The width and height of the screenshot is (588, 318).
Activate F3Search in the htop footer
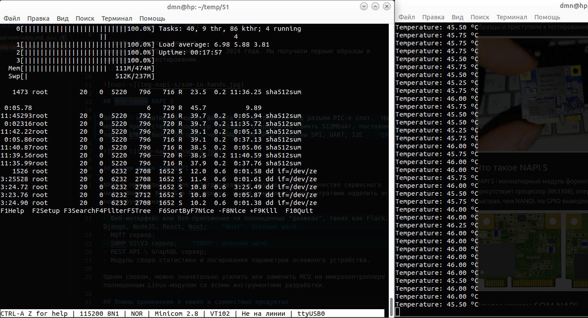tap(77, 211)
